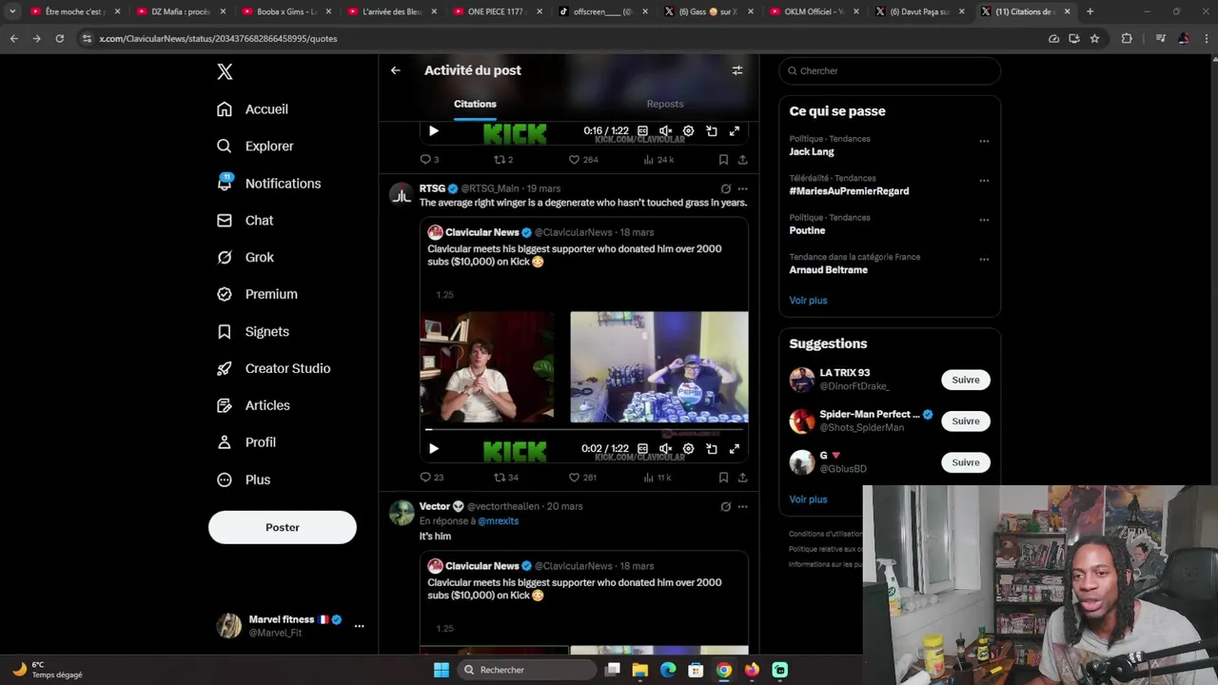This screenshot has width=1218, height=685.
Task: Open settings gear on the 0:02 video
Action: [688, 449]
